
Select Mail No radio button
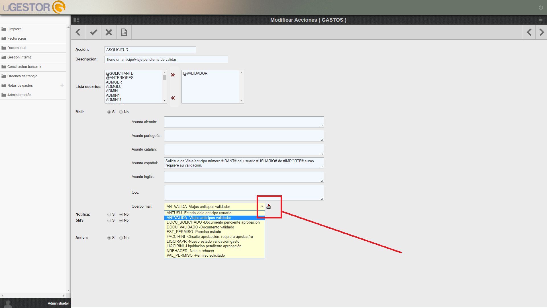click(121, 112)
